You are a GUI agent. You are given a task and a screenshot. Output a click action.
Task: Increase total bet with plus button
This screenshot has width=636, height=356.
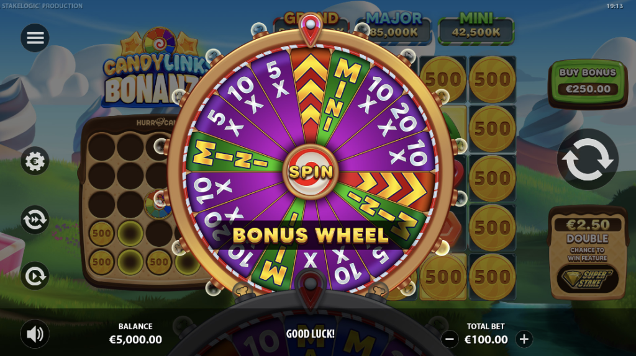[x=524, y=339]
